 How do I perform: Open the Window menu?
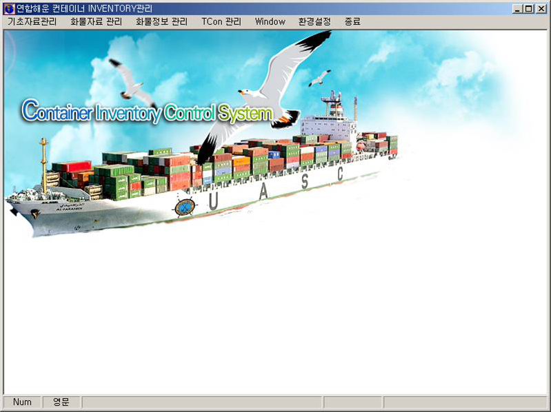click(270, 22)
